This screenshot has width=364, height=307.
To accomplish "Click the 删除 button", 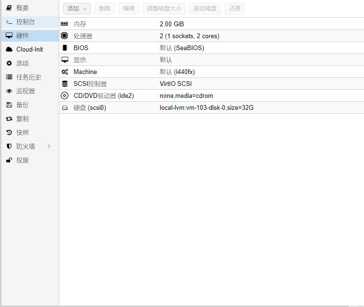I will [x=105, y=9].
